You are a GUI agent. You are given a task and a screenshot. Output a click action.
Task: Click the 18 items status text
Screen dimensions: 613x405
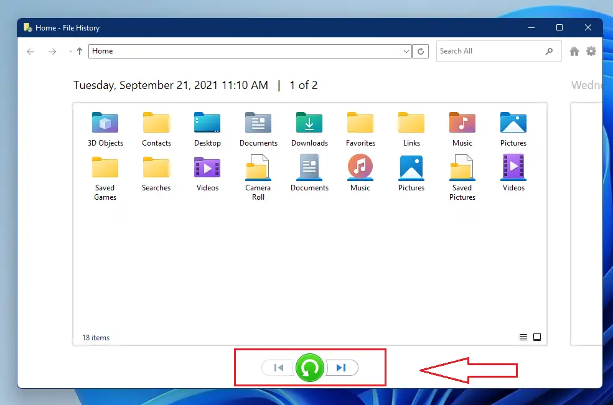[x=96, y=338]
